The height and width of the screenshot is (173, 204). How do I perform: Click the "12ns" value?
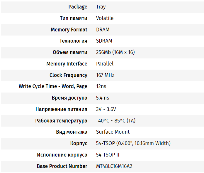[x=101, y=86]
